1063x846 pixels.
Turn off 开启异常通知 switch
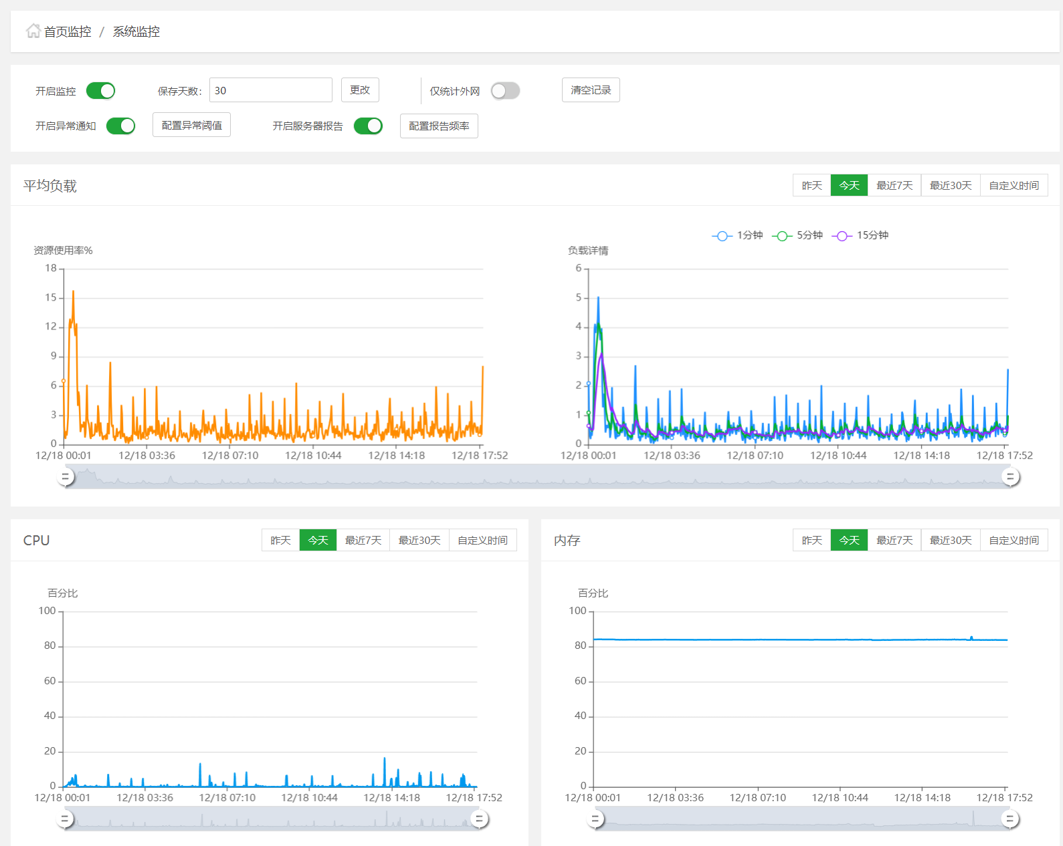(x=121, y=126)
